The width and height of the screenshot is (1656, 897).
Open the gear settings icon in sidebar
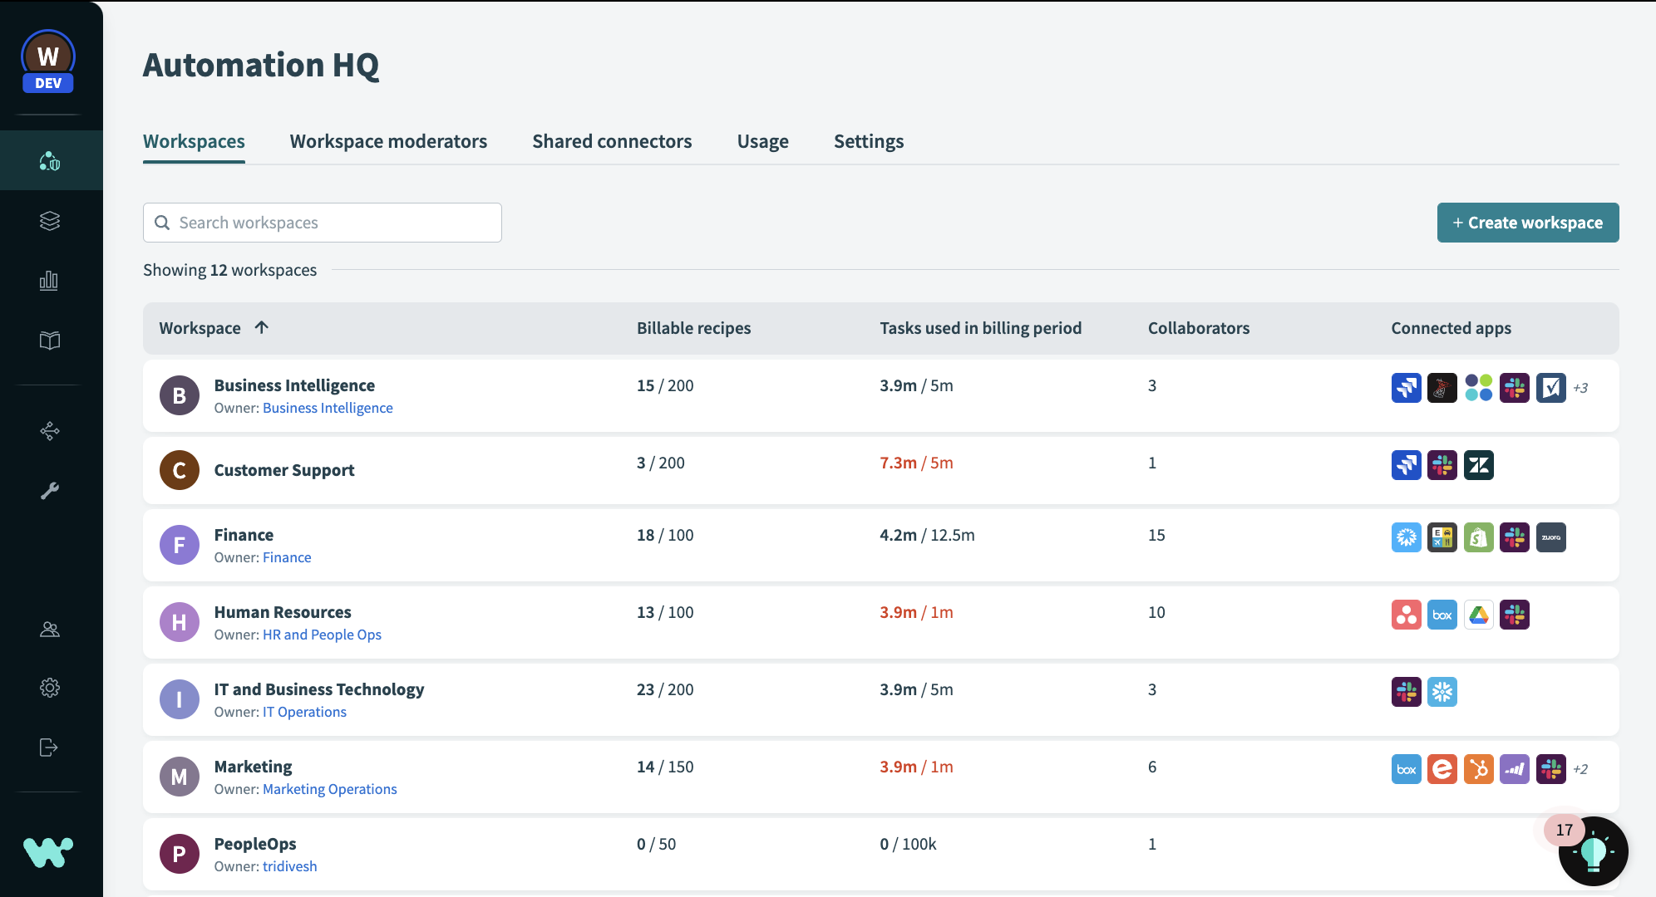pos(50,688)
